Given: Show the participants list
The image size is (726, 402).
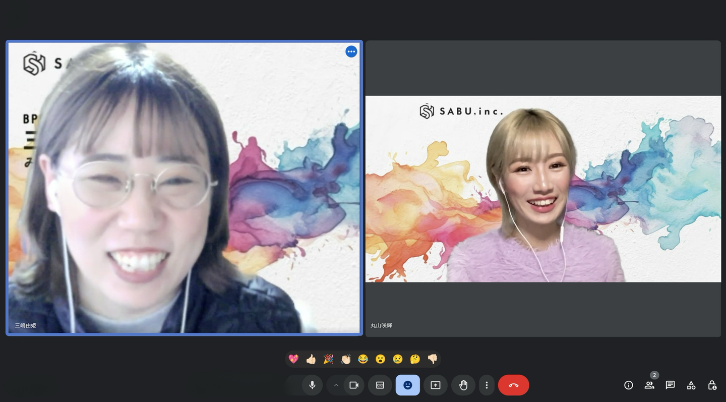Looking at the screenshot, I should [649, 385].
